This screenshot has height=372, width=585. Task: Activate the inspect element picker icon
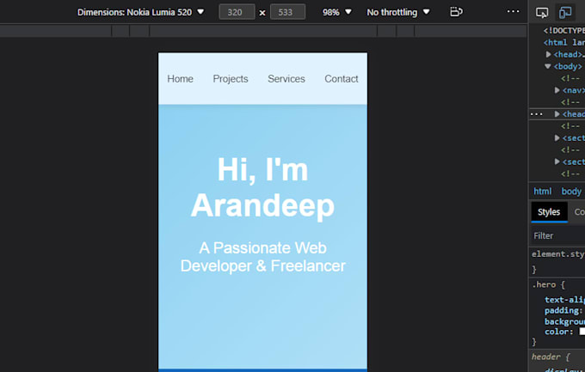pos(542,12)
